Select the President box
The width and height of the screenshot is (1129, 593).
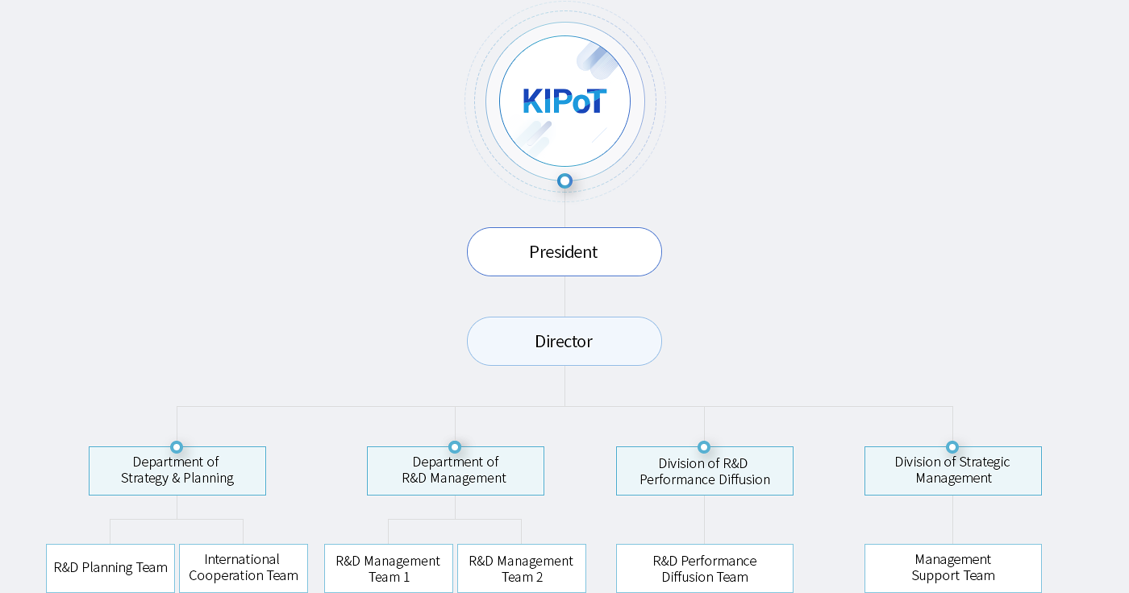(564, 251)
